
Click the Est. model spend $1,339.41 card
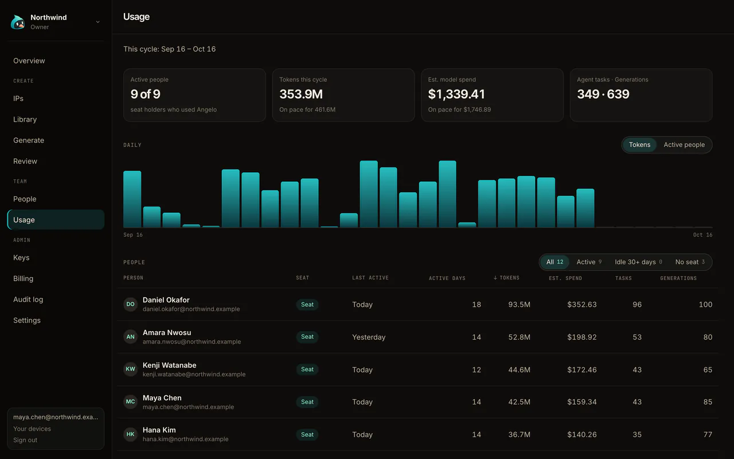point(492,95)
